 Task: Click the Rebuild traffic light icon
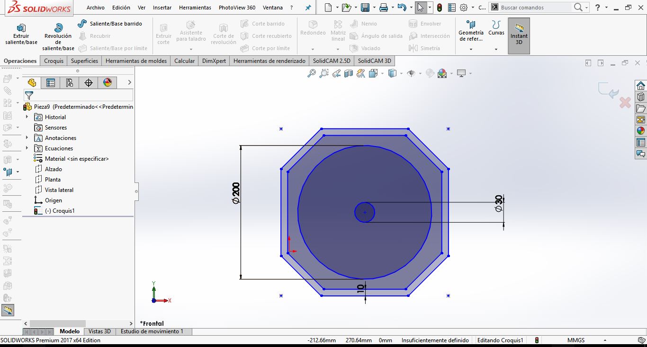point(440,8)
